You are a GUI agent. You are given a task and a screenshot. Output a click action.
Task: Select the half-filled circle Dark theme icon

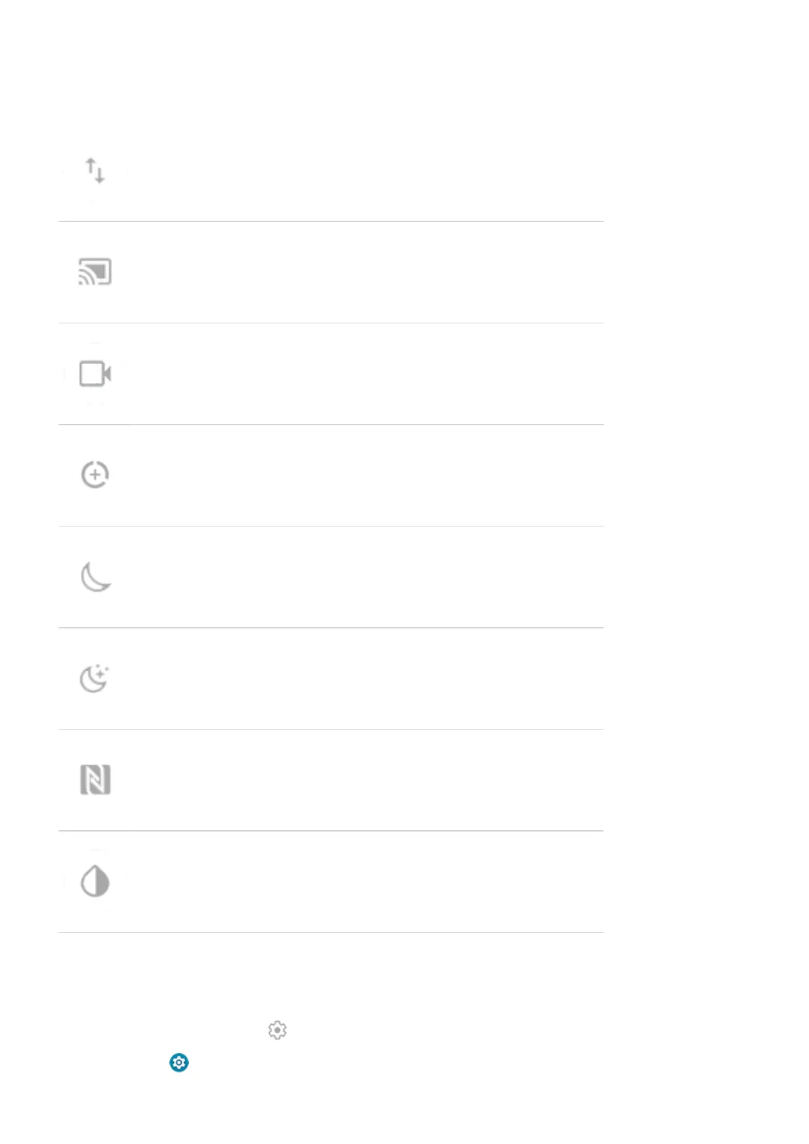pyautogui.click(x=95, y=882)
